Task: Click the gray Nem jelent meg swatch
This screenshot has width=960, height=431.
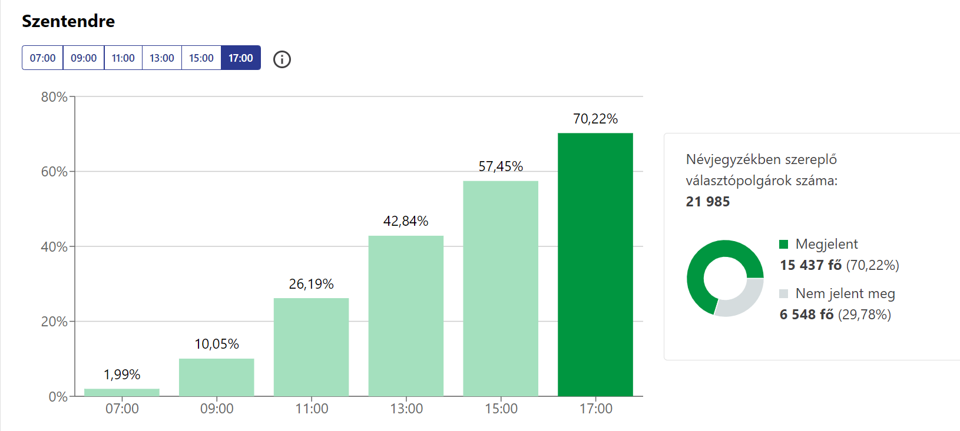Action: (783, 293)
